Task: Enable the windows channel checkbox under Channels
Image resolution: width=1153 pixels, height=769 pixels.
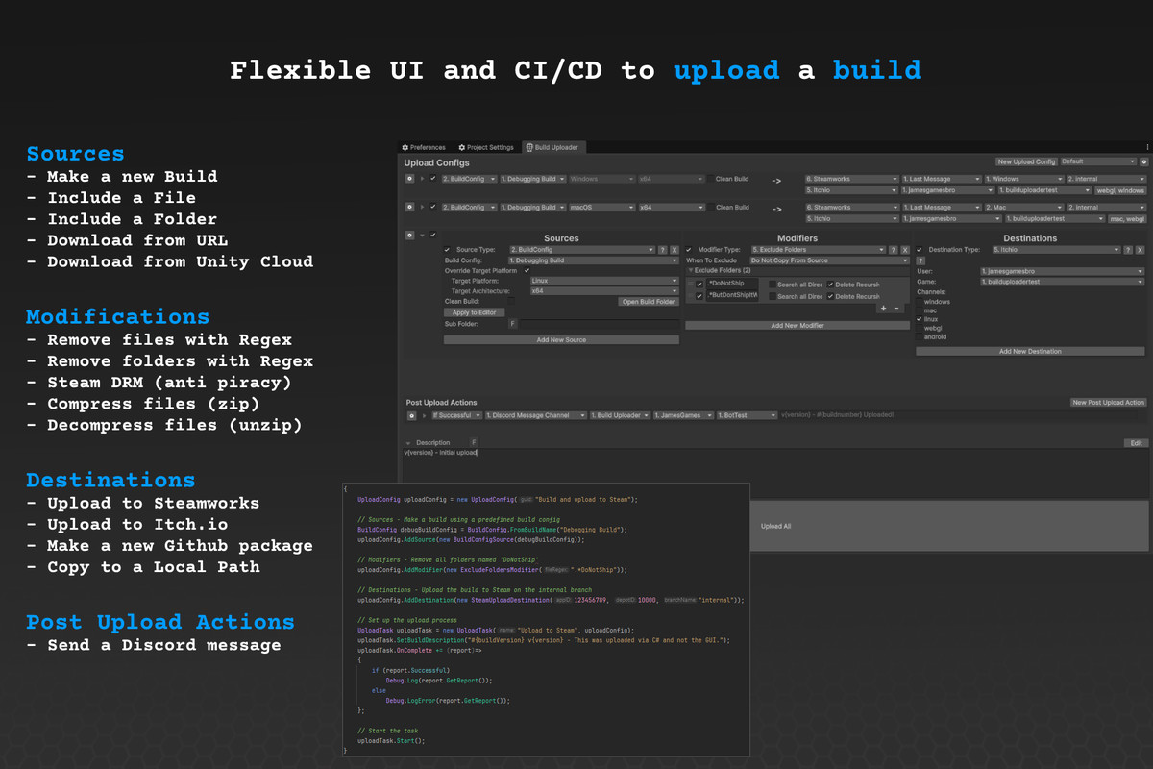Action: click(x=920, y=303)
